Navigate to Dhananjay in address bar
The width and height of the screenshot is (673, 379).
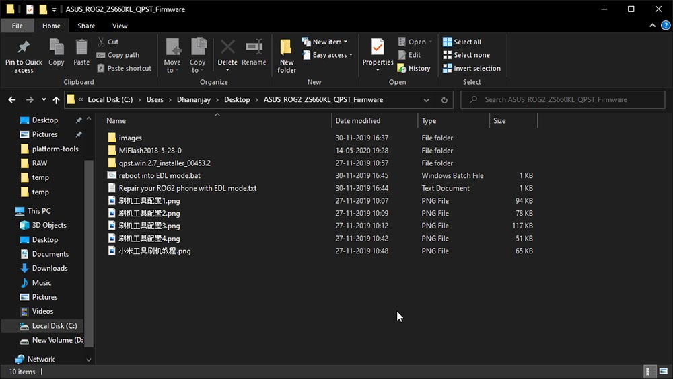pos(194,100)
